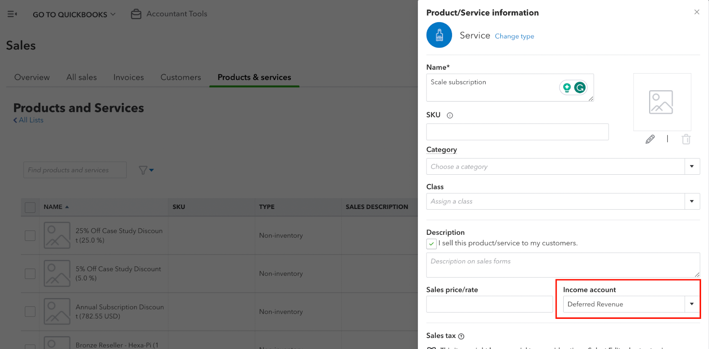Click the Accountant Tools briefcase icon
The height and width of the screenshot is (349, 709).
[x=136, y=14]
